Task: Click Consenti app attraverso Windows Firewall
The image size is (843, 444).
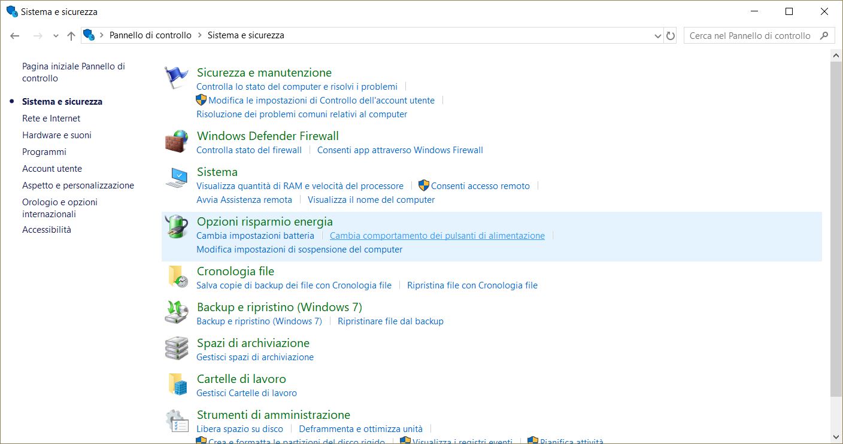Action: (400, 150)
